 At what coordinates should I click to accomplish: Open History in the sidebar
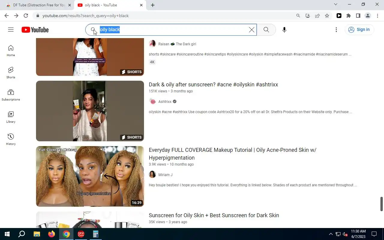point(11,139)
